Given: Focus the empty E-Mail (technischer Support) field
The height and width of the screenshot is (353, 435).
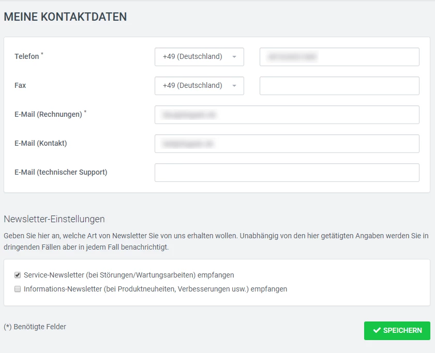Looking at the screenshot, I should 287,173.
